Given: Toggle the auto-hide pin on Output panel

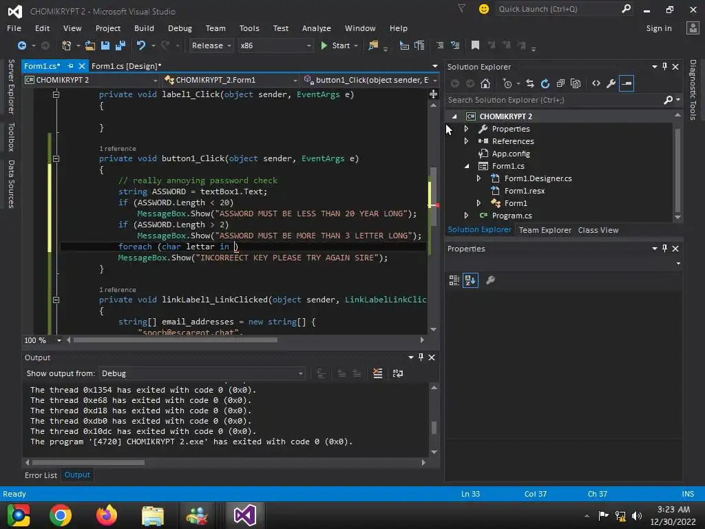Looking at the screenshot, I should tap(421, 357).
